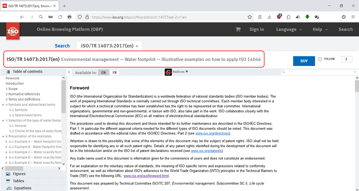Open the Redlines dropdown

tap(180, 72)
